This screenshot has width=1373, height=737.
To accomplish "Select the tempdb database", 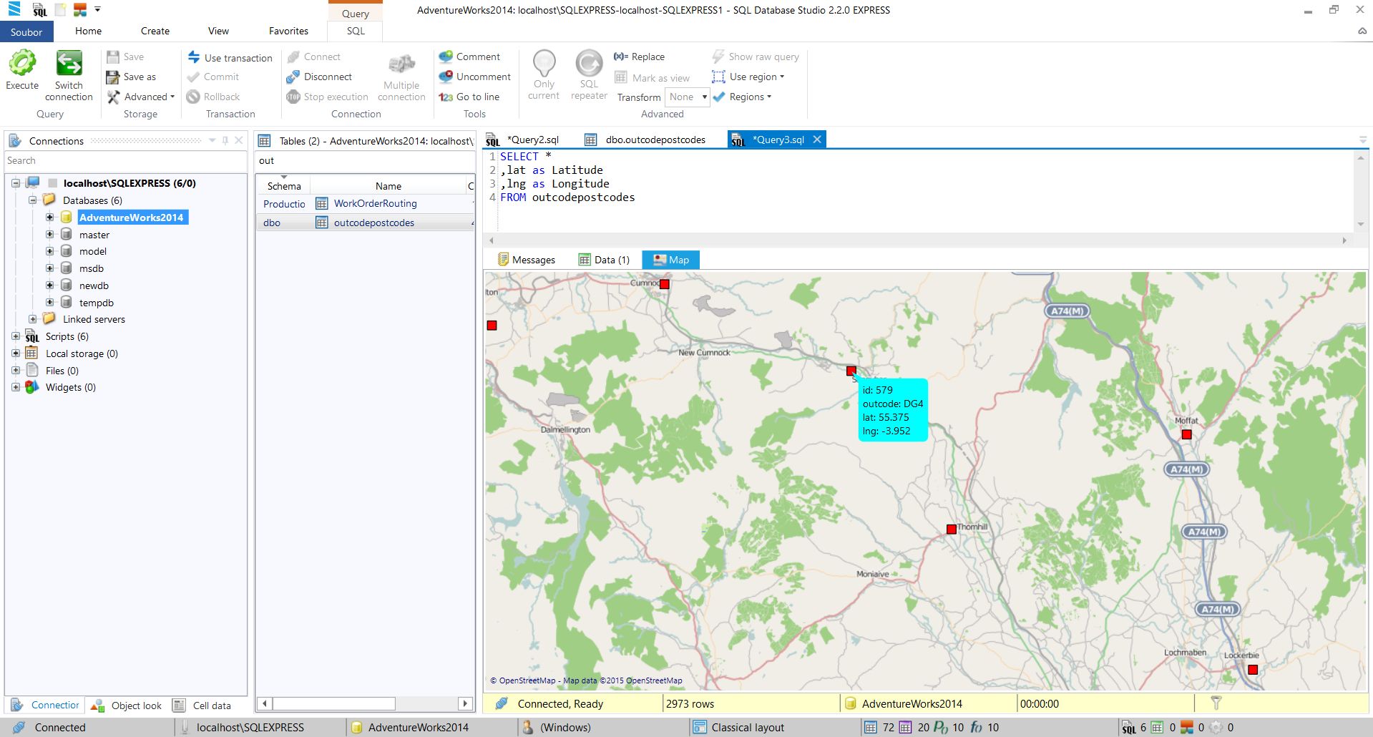I will (96, 303).
